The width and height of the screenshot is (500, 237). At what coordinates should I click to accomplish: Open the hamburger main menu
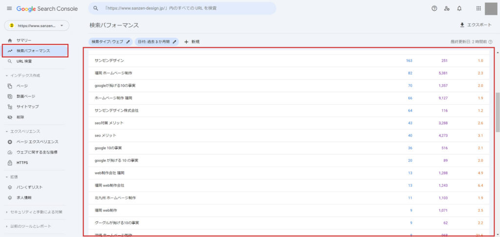pos(9,9)
